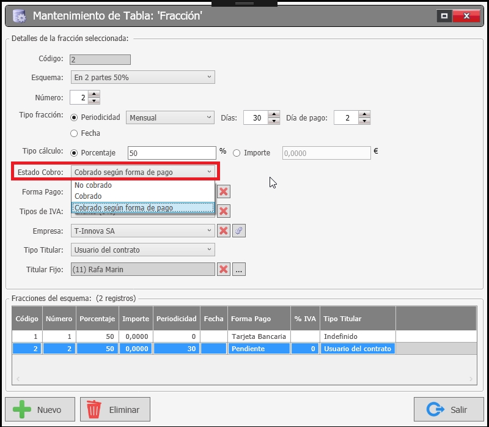Screen dimensions: 489x427
Task: Increase the Días spinner value
Action: tap(274, 114)
